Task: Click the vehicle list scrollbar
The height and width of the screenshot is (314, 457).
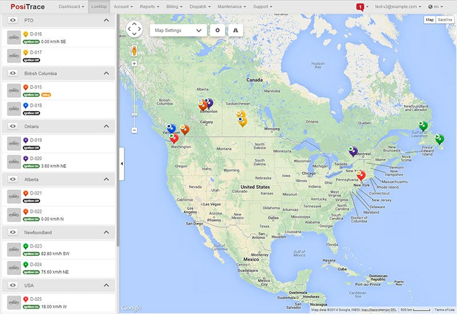Action: click(118, 131)
